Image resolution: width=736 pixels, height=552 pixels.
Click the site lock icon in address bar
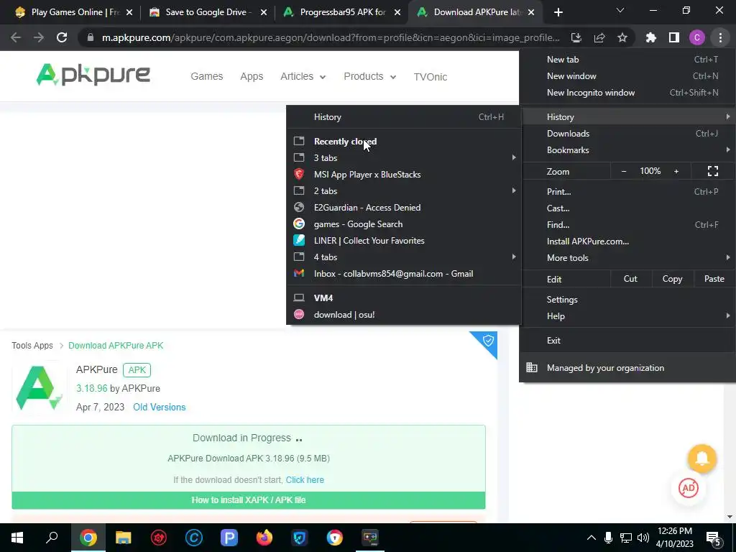pos(90,37)
